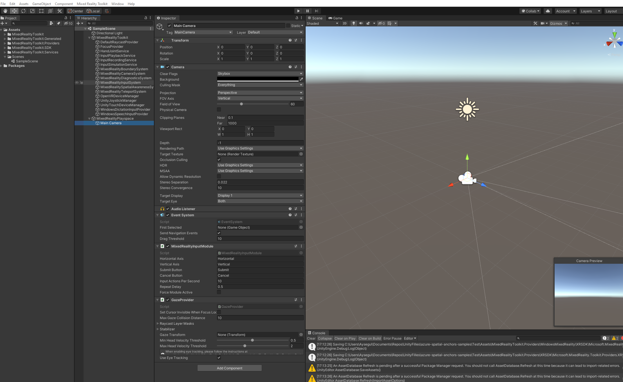The image size is (623, 382).
Task: Click the Add Component button
Action: 230,368
